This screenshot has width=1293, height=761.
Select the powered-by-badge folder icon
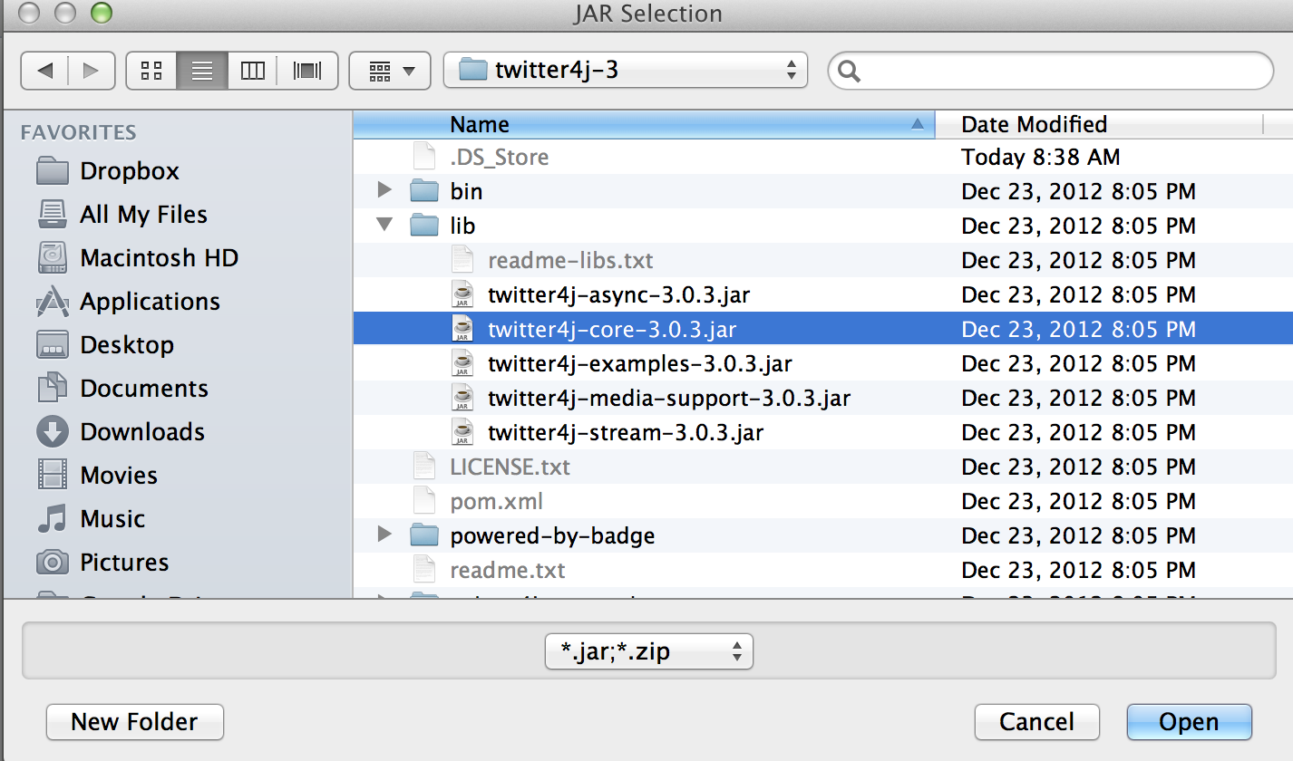(x=423, y=535)
